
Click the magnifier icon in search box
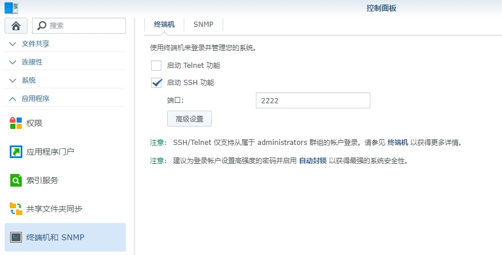(x=42, y=26)
